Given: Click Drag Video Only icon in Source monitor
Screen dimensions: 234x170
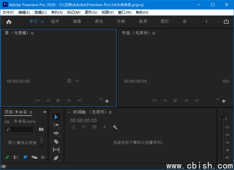Looking at the screenshot, I should click(69, 81).
